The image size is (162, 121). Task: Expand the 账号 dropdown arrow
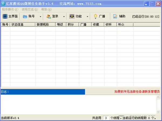pos(40,17)
